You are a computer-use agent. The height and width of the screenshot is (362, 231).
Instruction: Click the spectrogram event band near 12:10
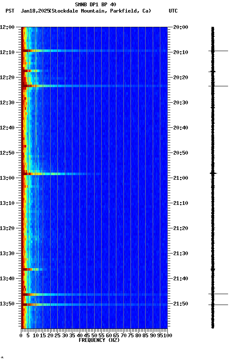94,51
